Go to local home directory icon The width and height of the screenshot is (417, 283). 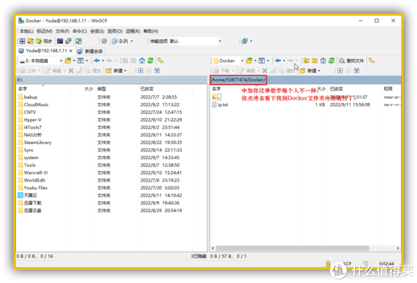pyautogui.click(x=142, y=60)
